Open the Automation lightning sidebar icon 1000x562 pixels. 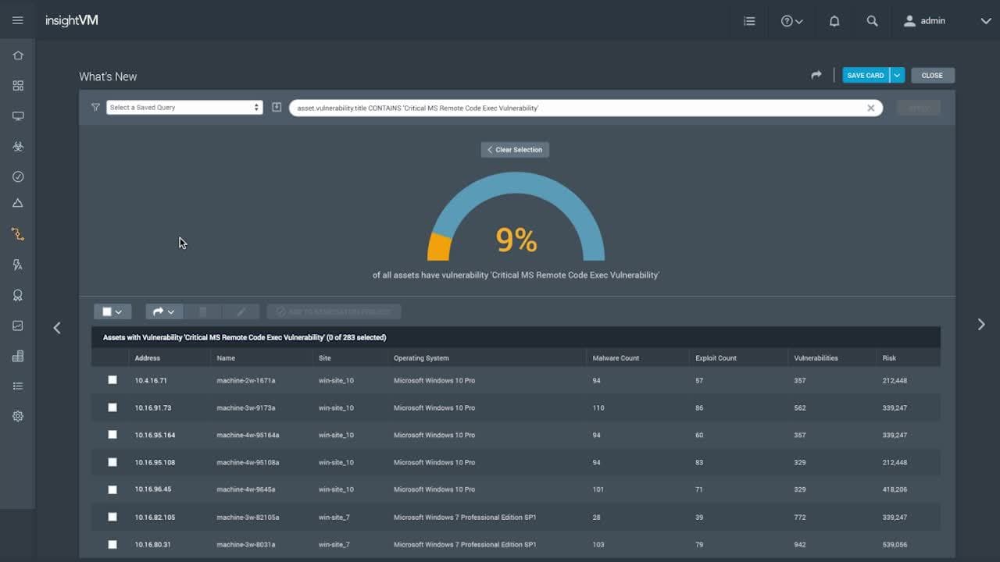tap(18, 265)
